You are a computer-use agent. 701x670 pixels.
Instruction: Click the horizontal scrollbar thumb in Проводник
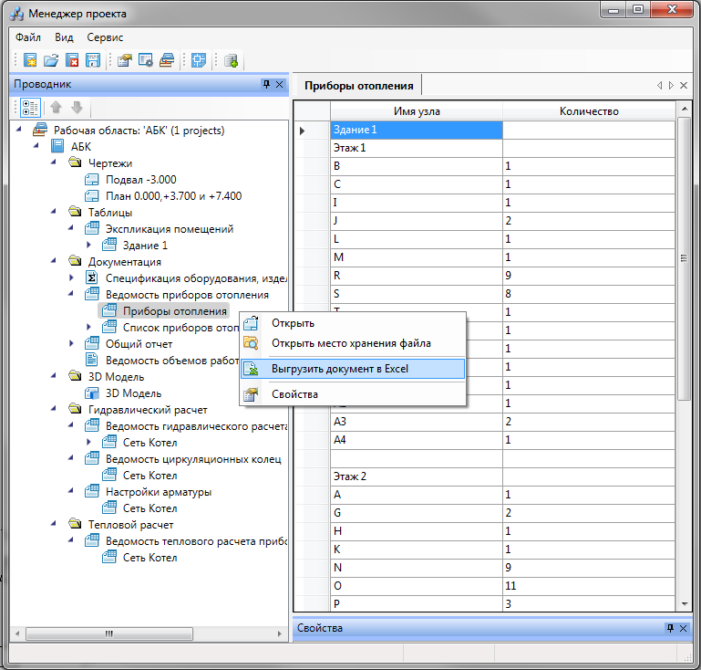point(109,633)
